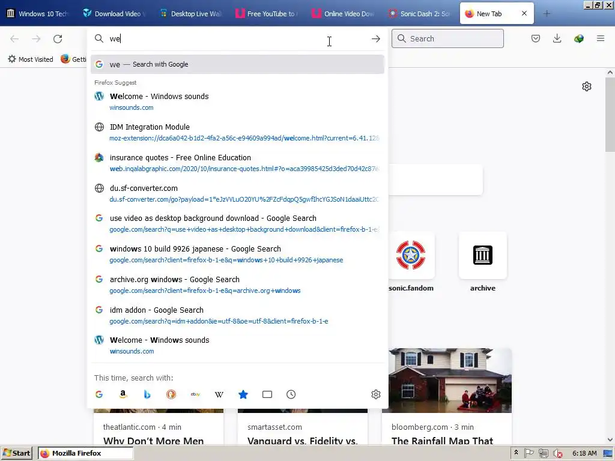The height and width of the screenshot is (461, 615).
Task: Click the back navigation arrow
Action: (14, 39)
